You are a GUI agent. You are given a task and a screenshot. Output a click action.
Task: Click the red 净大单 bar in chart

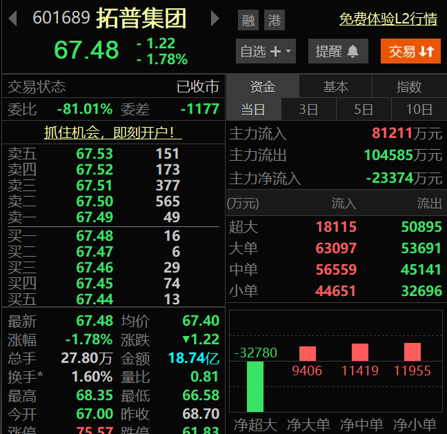coord(308,354)
